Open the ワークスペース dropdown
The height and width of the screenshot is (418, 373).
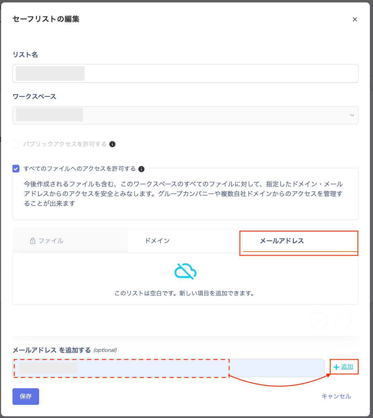coord(185,115)
